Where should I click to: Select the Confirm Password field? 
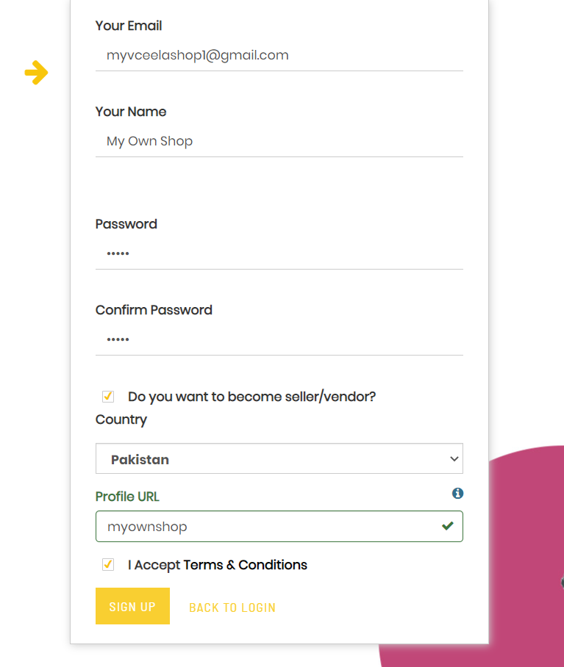(x=279, y=339)
